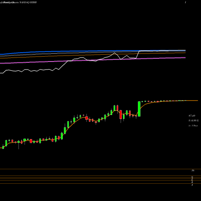The image size is (201, 201).
Task: Select the 87.49 price label
Action: 192,116
